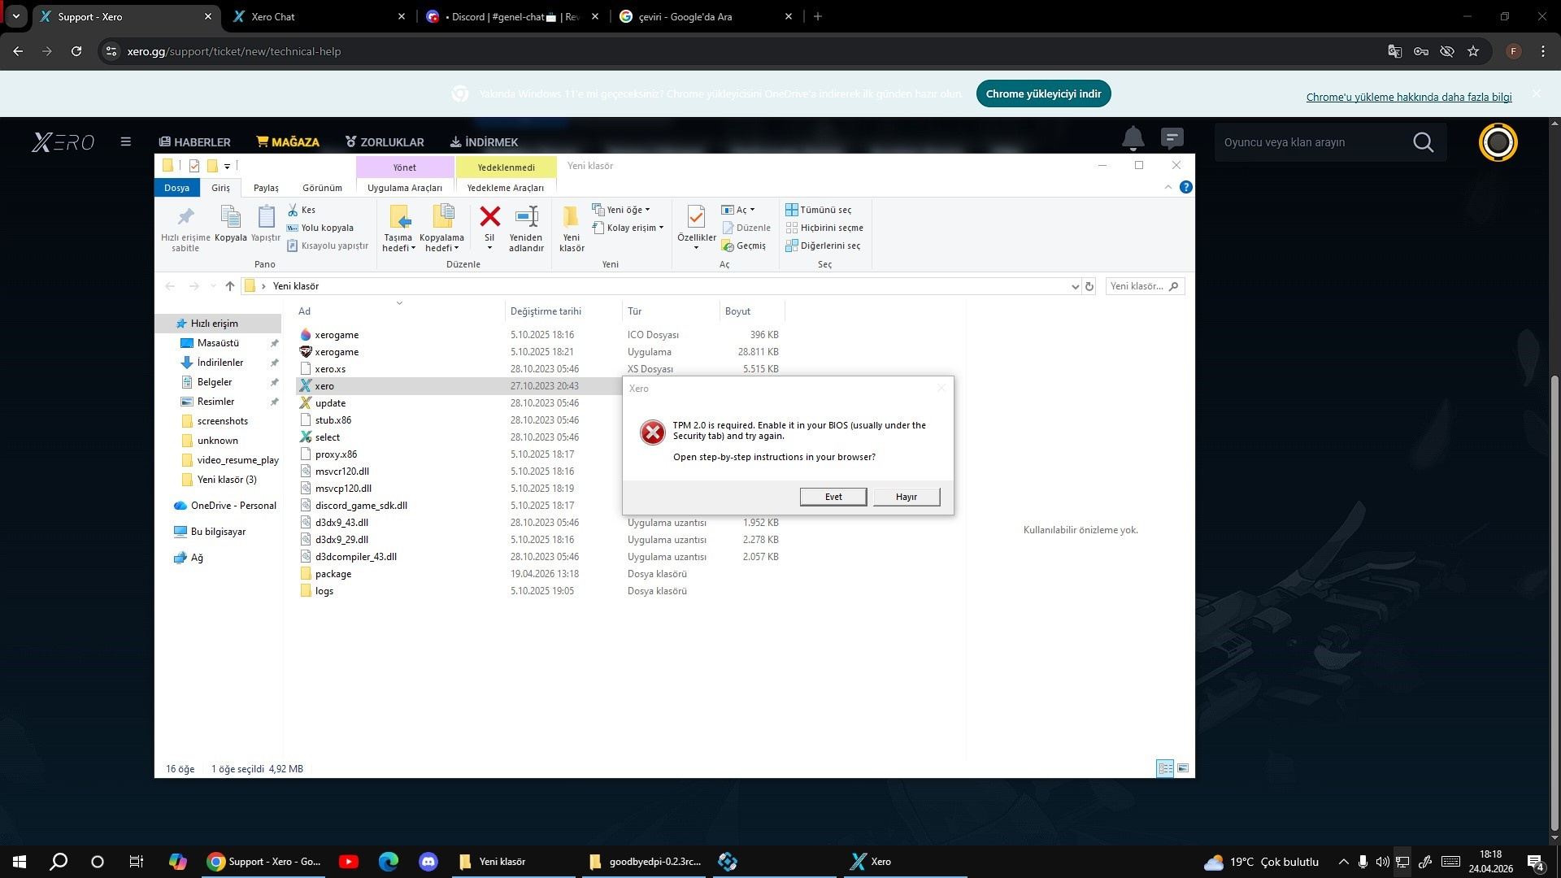Open Discord from the Windows taskbar

click(428, 862)
